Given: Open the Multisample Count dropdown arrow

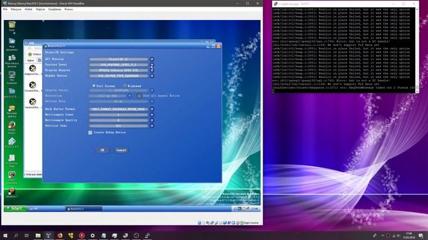Looking at the screenshot, I should (x=152, y=115).
